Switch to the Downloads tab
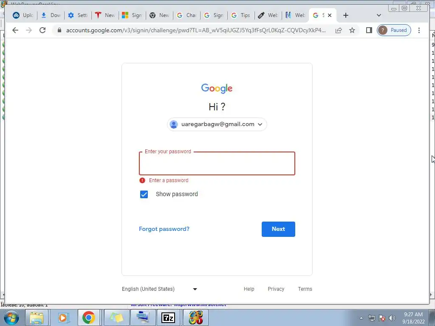The width and height of the screenshot is (435, 326). coord(51,16)
